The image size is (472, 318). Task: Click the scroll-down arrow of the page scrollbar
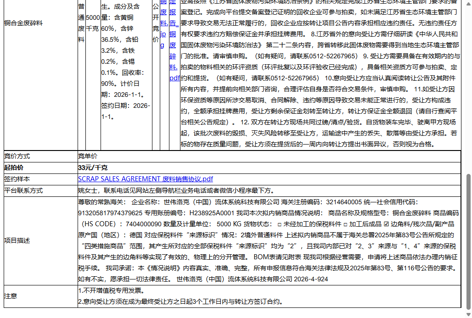click(x=468, y=314)
